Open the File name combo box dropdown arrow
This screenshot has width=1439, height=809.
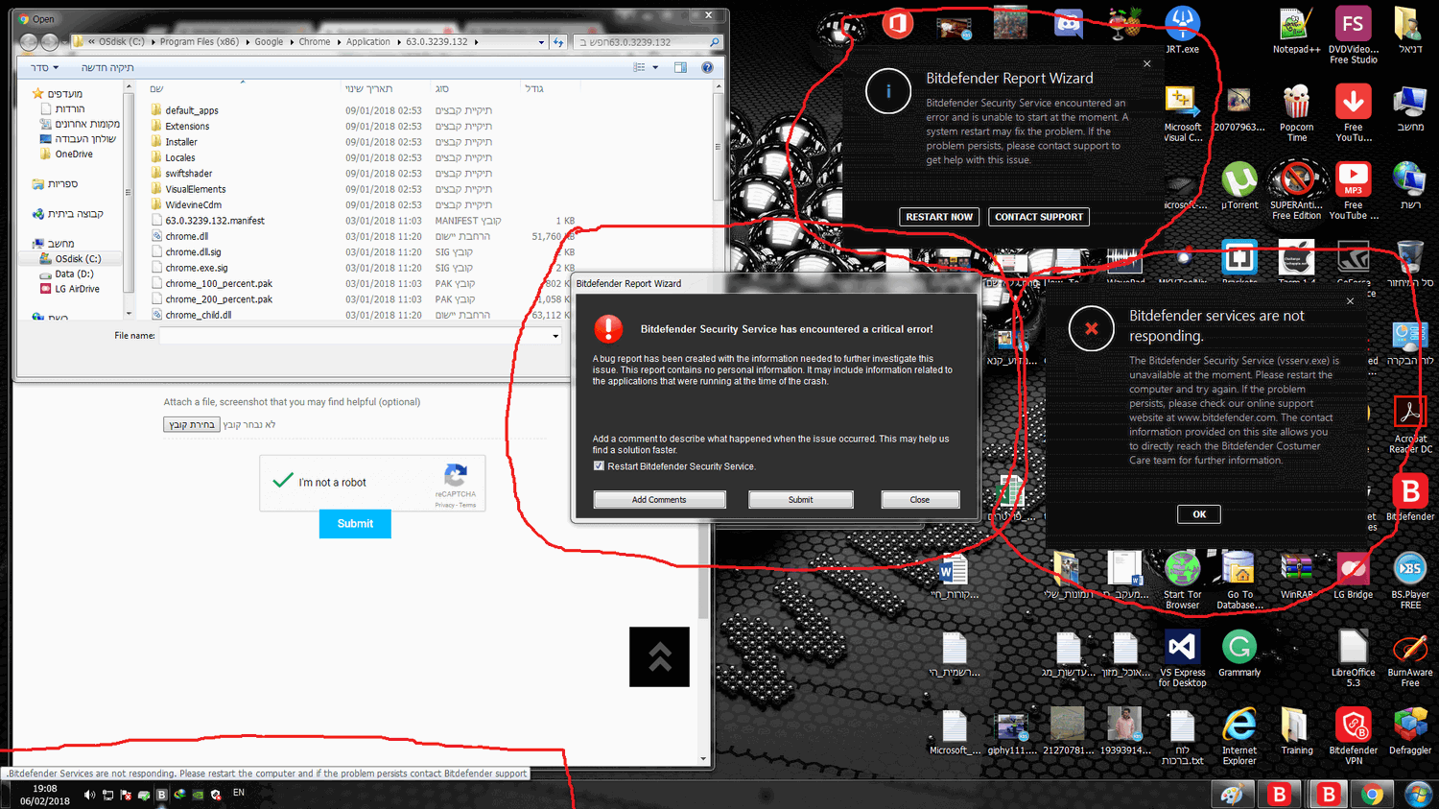(555, 336)
